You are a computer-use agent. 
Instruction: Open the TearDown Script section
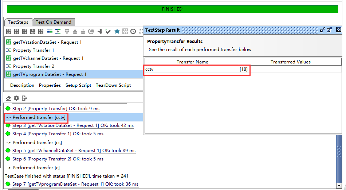point(113,85)
